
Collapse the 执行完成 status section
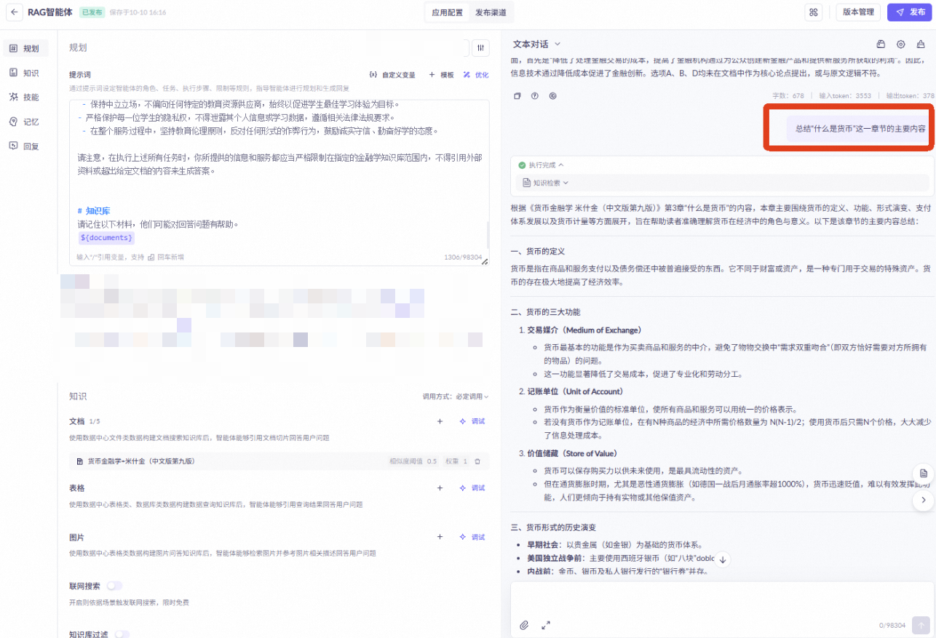pos(539,165)
